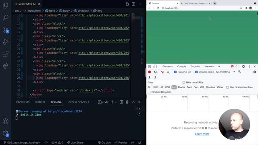258x145 pixels.
Task: Switch to the TERMINAL panel tab
Action: click(x=57, y=102)
